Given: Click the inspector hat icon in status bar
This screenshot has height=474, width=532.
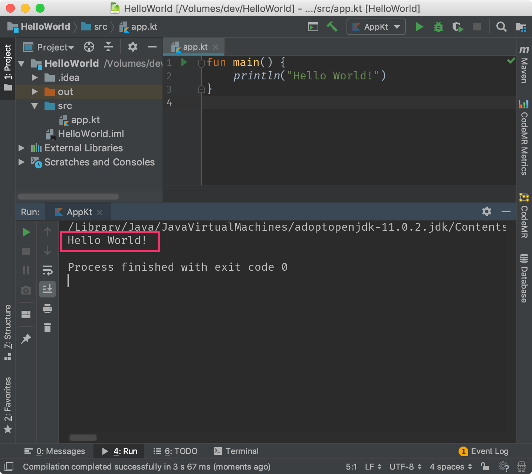Looking at the screenshot, I should [x=521, y=466].
